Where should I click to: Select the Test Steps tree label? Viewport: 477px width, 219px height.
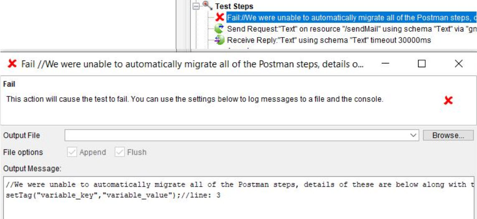[x=234, y=6]
